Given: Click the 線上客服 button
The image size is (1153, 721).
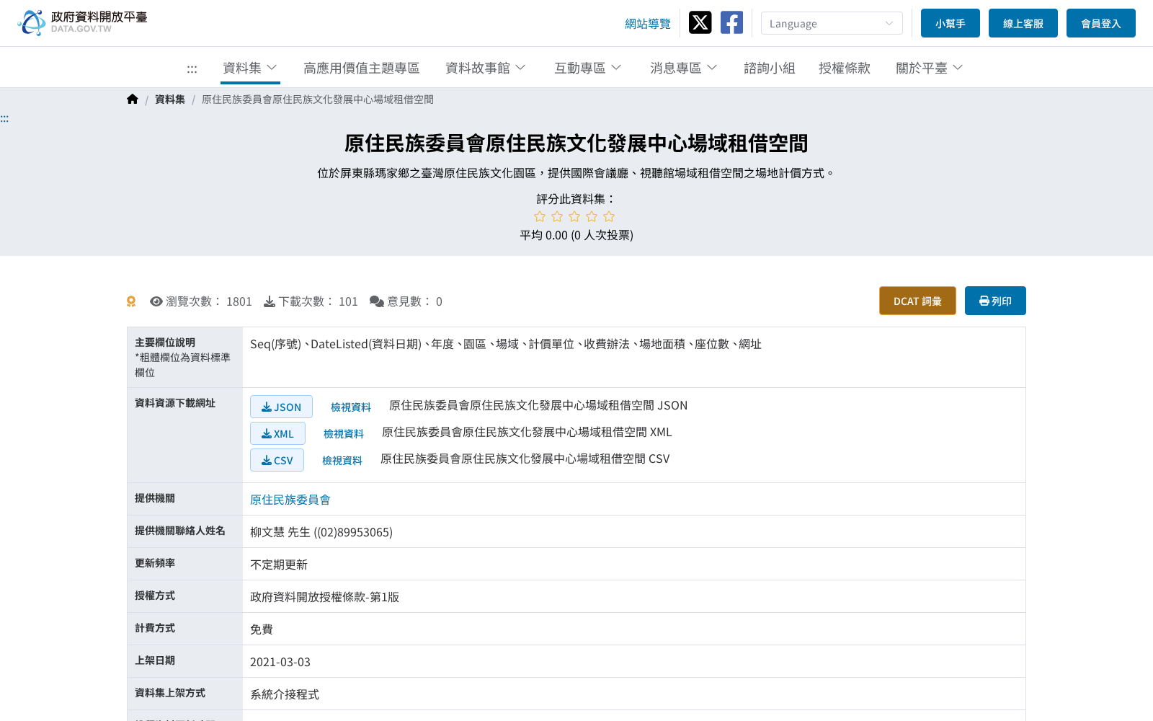Looking at the screenshot, I should (1023, 23).
